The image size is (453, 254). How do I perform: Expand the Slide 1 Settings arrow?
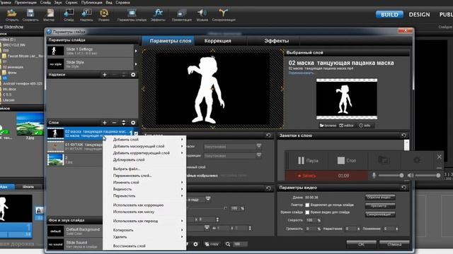(136, 51)
